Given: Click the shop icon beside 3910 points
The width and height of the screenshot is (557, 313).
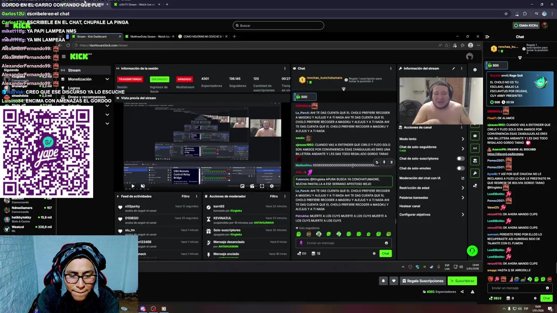Looking at the screenshot, I should click(508, 298).
